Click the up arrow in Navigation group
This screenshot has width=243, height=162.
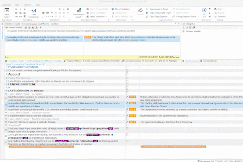click(210, 9)
